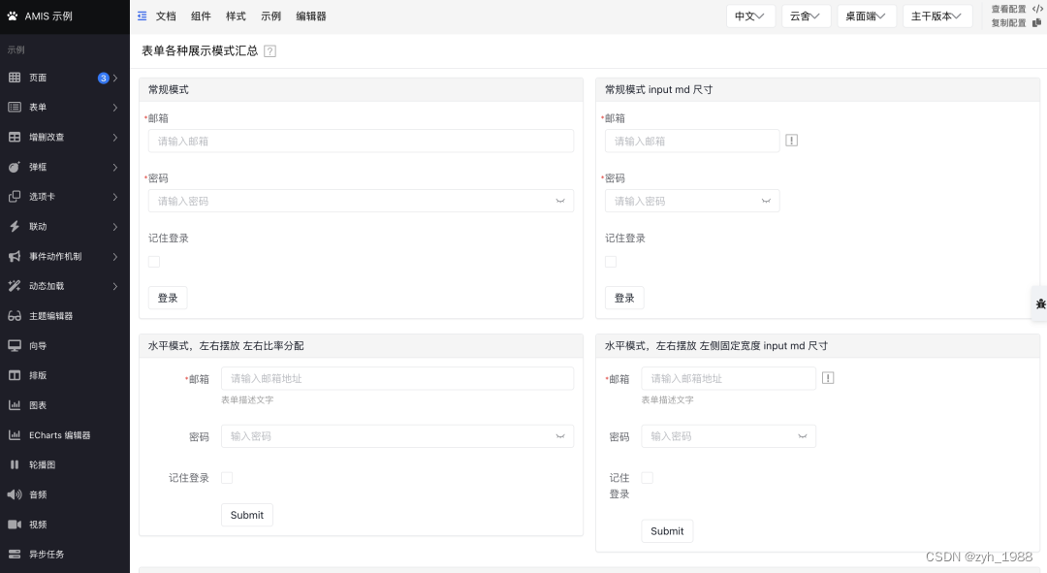The width and height of the screenshot is (1047, 573).
Task: Click the 复制配置 link
Action: pyautogui.click(x=1008, y=22)
